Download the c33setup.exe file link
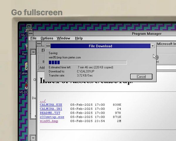Screen dimensions: 176x141 (x=52, y=117)
